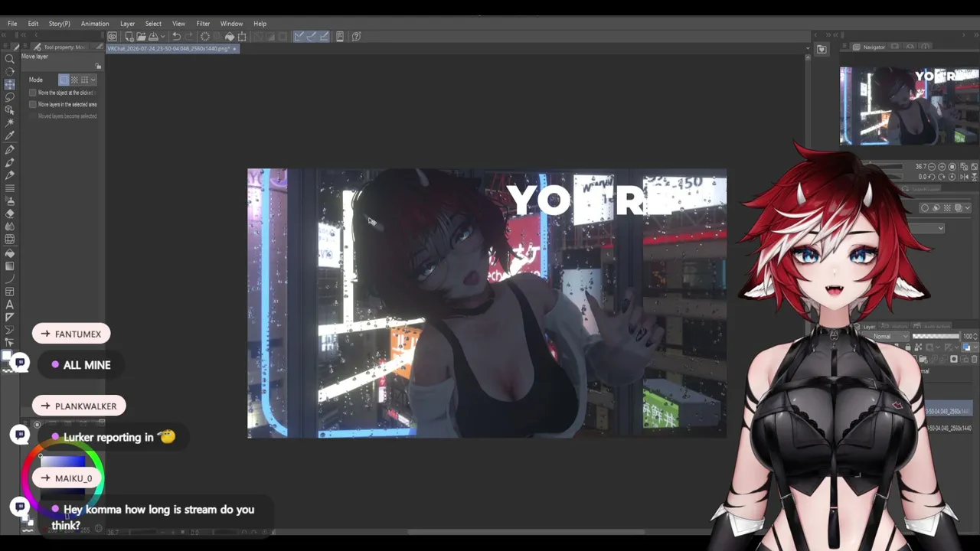Open the Window menu
Image resolution: width=980 pixels, height=551 pixels.
click(231, 24)
